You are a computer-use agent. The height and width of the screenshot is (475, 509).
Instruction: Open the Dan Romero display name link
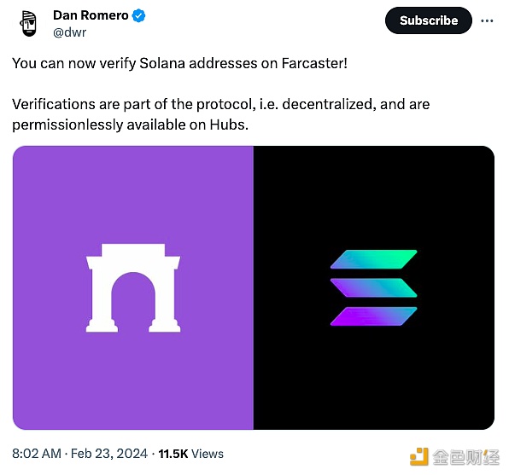point(91,15)
